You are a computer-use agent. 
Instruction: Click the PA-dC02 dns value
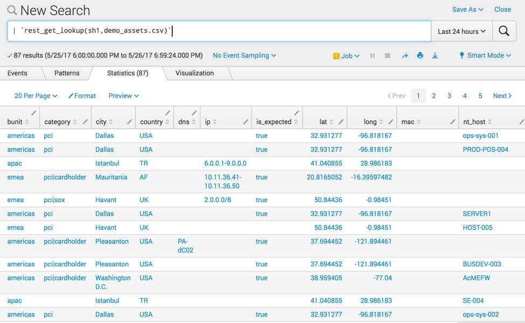coord(185,246)
